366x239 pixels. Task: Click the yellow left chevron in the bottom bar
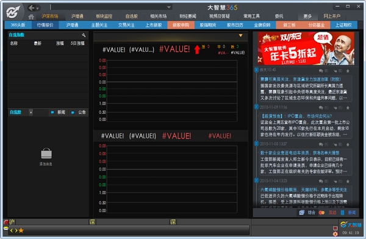click(12, 230)
